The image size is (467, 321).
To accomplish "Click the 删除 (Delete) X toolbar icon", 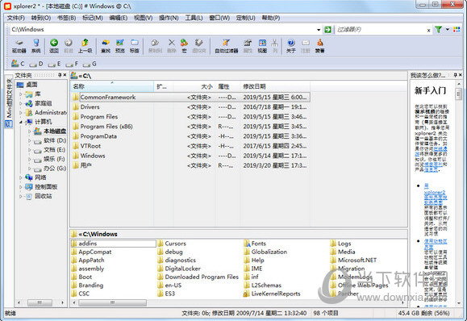I will (x=172, y=46).
